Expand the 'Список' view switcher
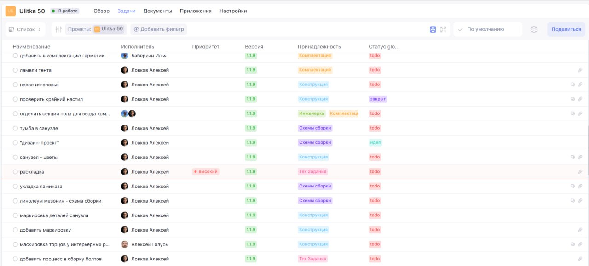The image size is (589, 266). [x=25, y=29]
